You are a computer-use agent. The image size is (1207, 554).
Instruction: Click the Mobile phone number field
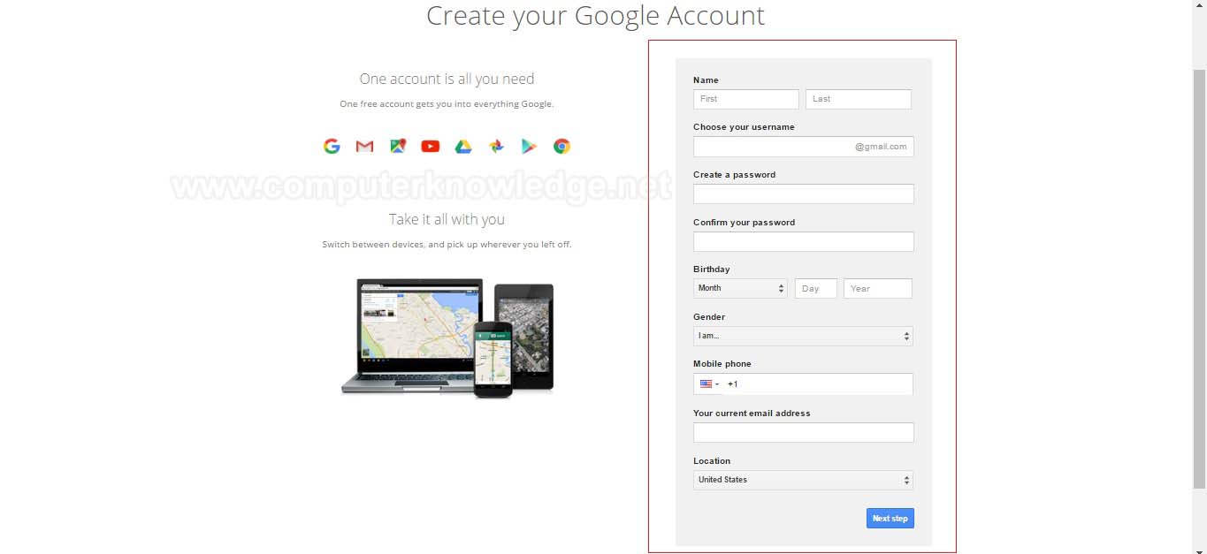point(818,384)
